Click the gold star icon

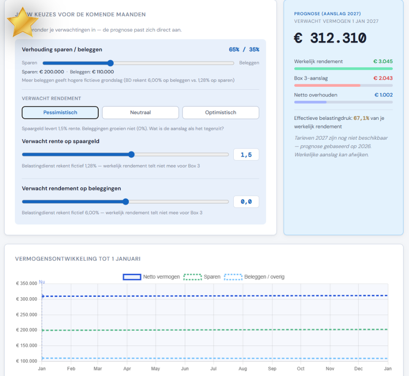23,22
